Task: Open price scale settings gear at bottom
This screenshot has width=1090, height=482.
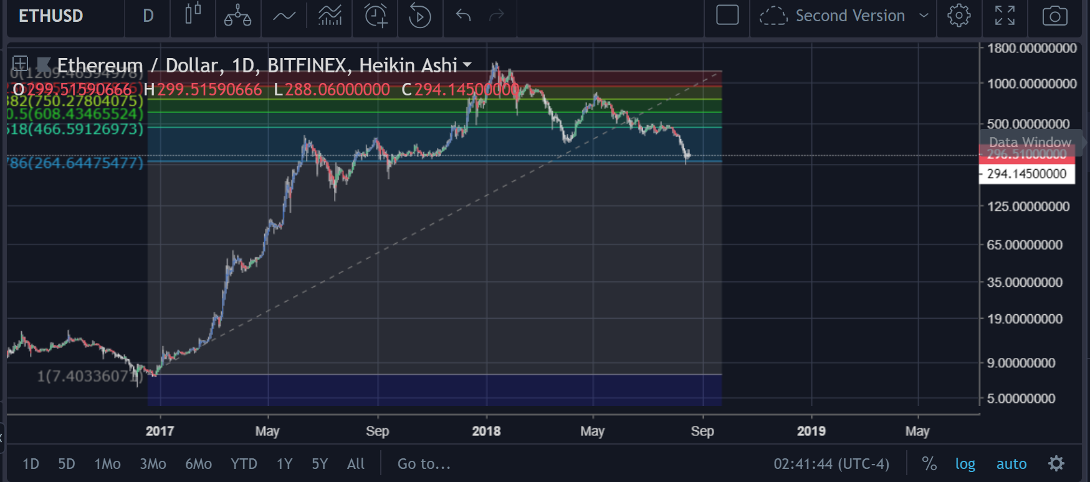Action: click(x=1056, y=463)
